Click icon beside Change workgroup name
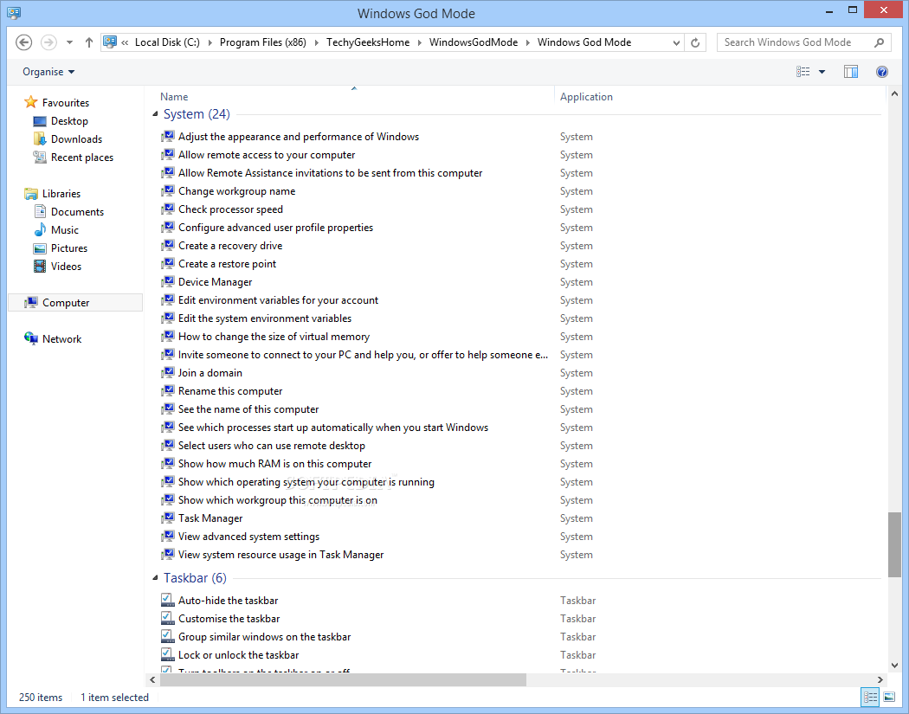This screenshot has width=909, height=714. 168,191
